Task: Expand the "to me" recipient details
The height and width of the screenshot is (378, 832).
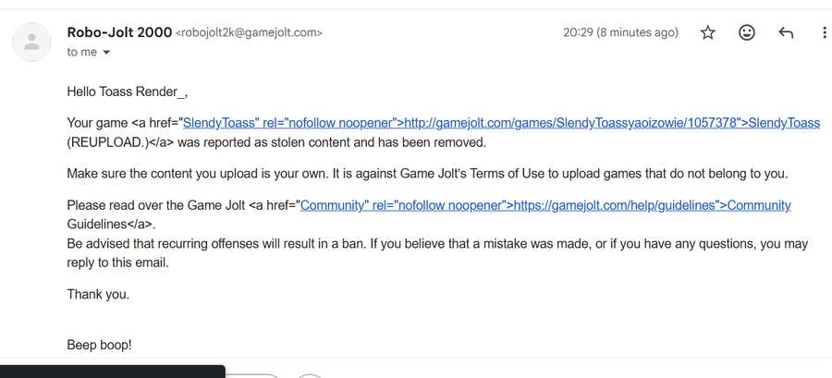Action: (x=105, y=53)
